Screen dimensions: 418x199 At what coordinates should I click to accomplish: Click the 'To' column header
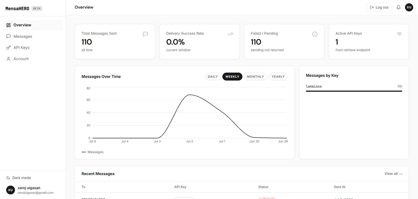point(83,187)
